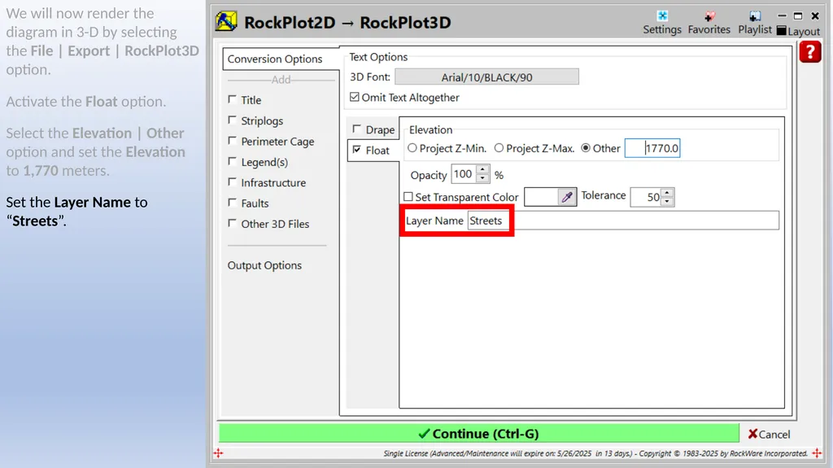This screenshot has width=833, height=468.
Task: Toggle Omit Text Altogether checkbox
Action: (355, 97)
